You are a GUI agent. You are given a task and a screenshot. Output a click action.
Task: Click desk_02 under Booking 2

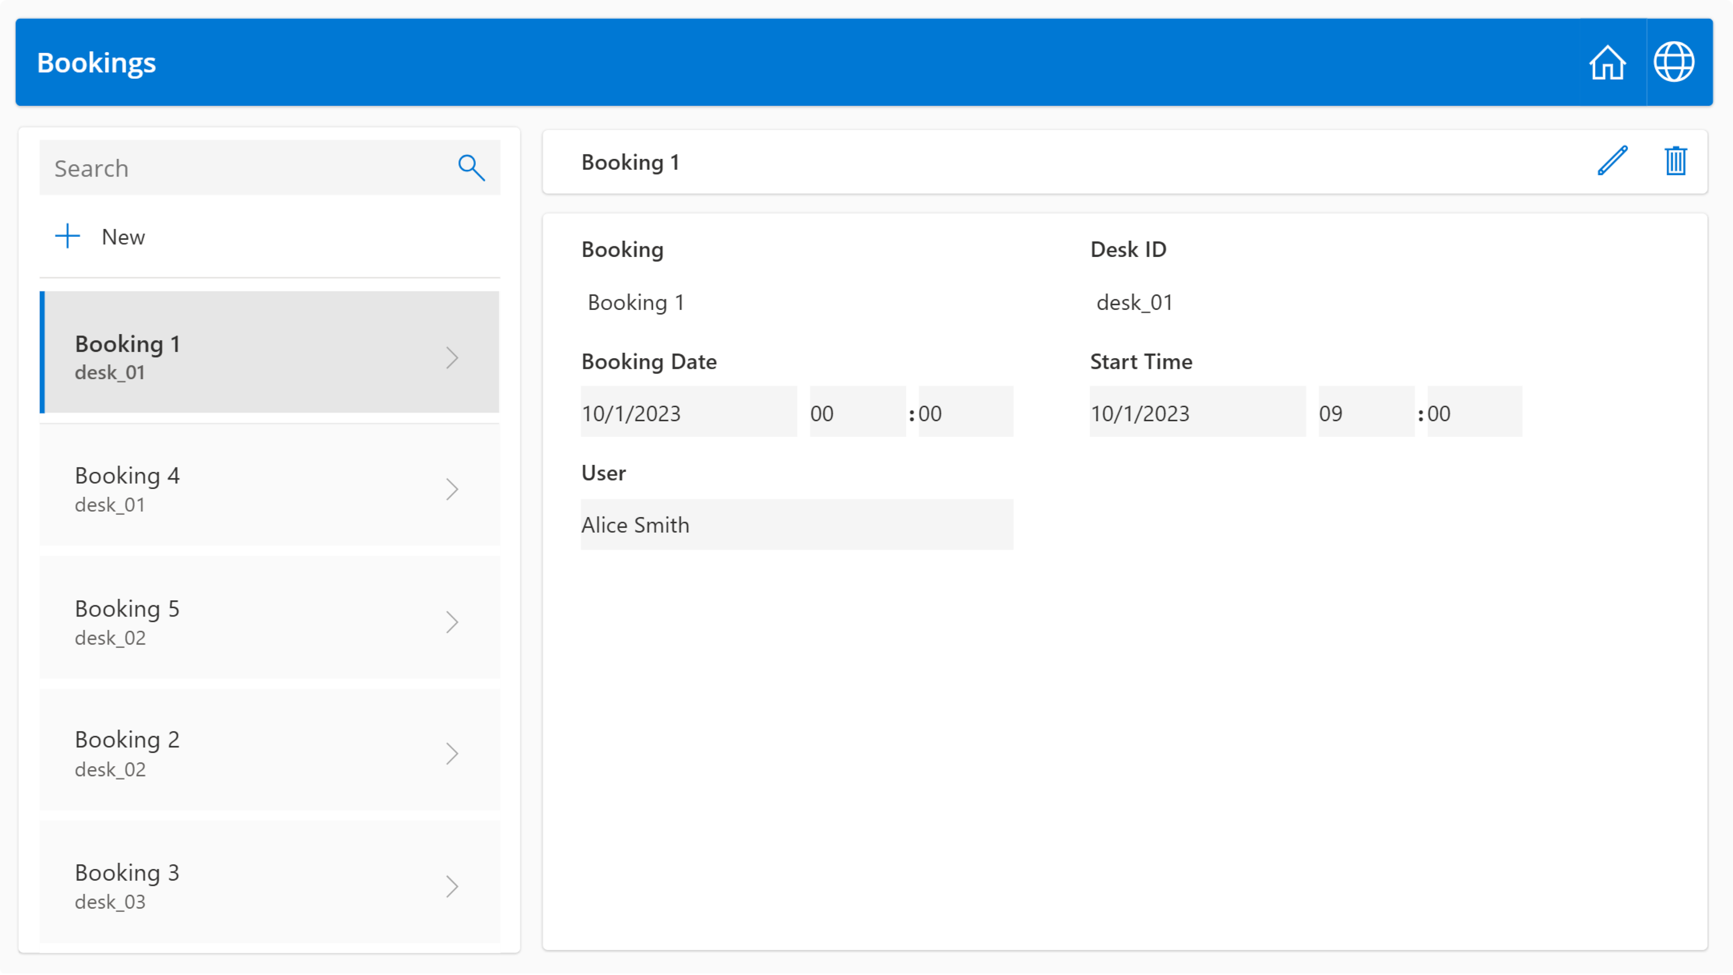click(x=110, y=769)
